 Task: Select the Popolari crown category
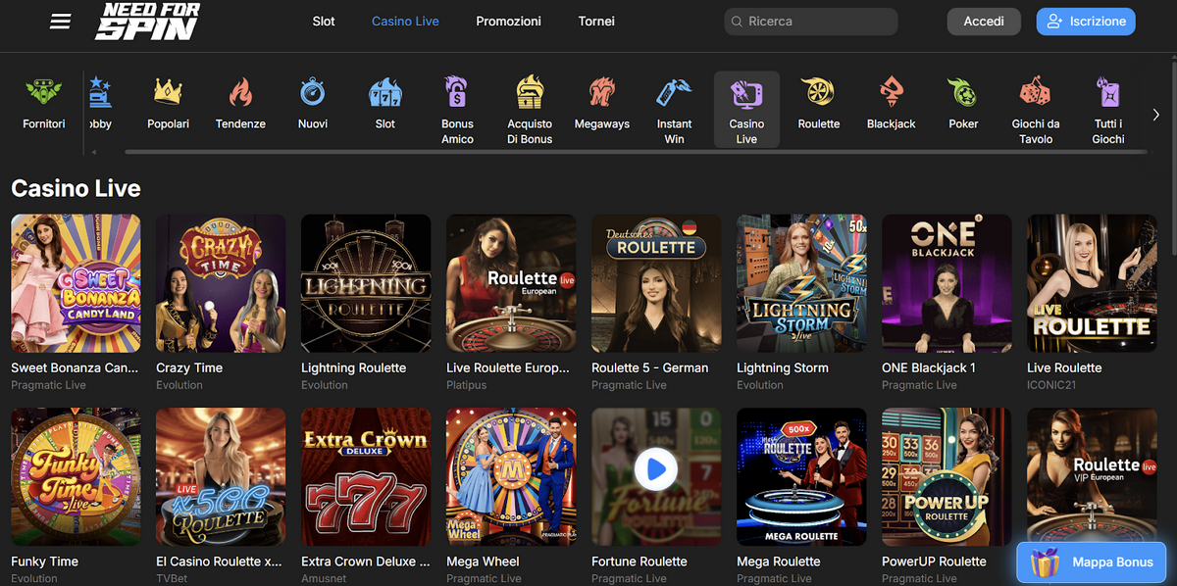click(169, 104)
